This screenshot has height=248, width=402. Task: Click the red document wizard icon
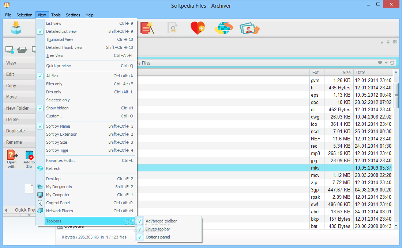pyautogui.click(x=147, y=28)
